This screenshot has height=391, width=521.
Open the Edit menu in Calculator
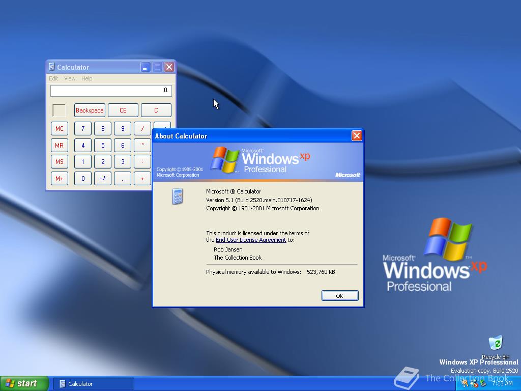pos(53,78)
